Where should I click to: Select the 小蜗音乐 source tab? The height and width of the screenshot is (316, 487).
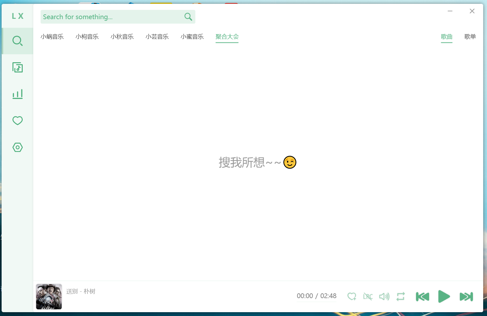(52, 37)
